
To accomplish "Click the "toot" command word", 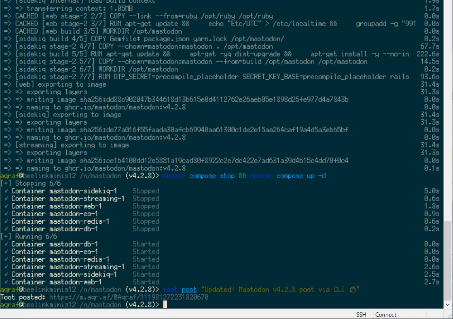I will pyautogui.click(x=170, y=290).
